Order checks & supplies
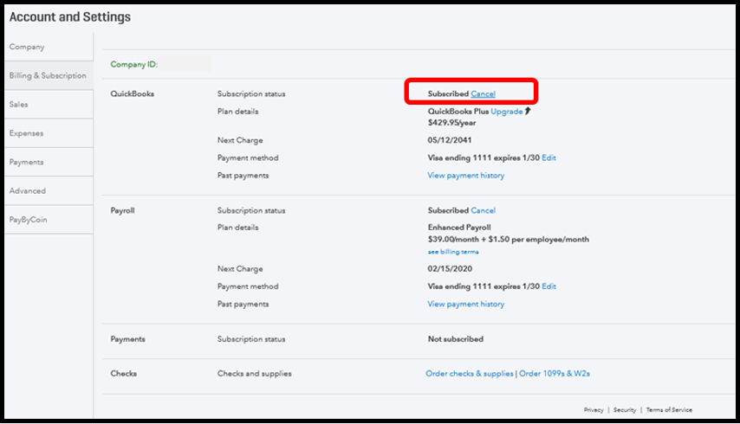Screen dimensions: 740x424 point(469,374)
